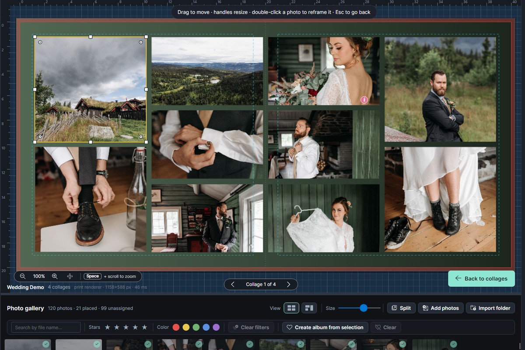
Task: Set rating filter to one star
Action: pyautogui.click(x=107, y=327)
